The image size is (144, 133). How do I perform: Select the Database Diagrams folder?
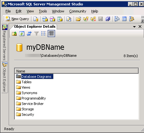tap(36, 77)
